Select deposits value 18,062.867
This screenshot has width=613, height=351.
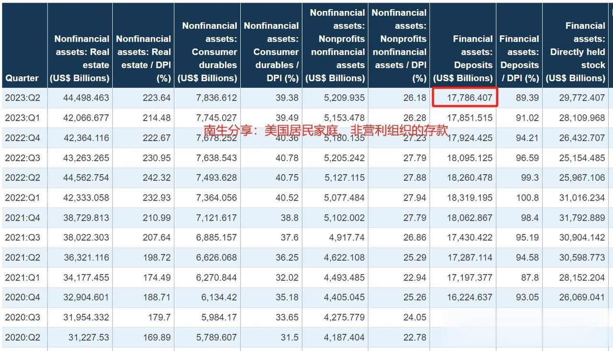tap(470, 217)
